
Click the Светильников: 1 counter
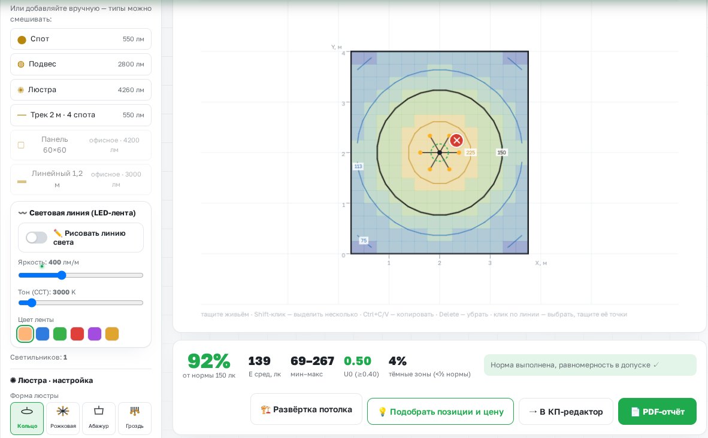coord(39,357)
